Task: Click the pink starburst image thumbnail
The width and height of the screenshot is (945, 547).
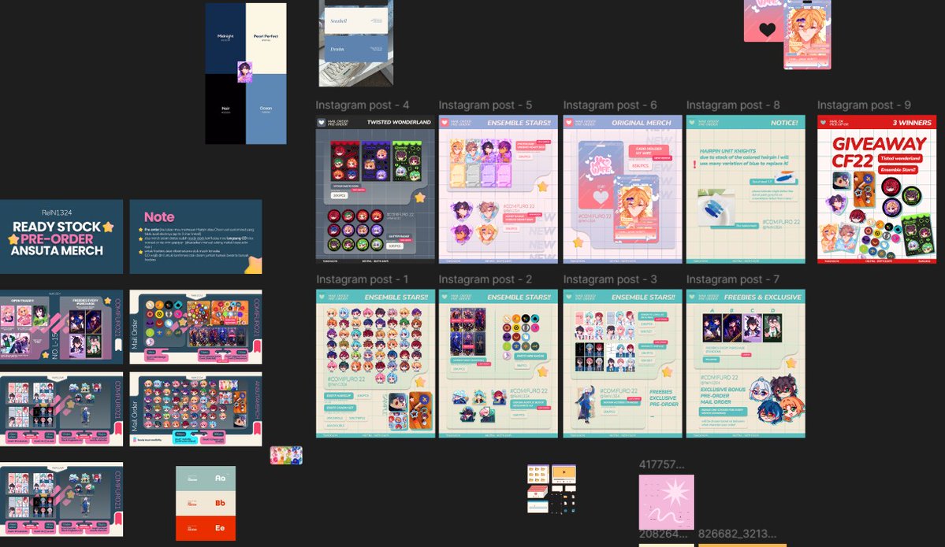Action: pyautogui.click(x=667, y=502)
